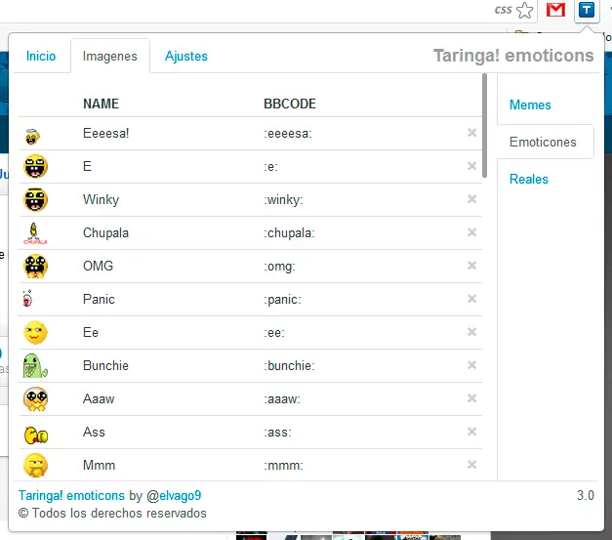
Task: Click the :bunchie: BBCode text
Action: tap(289, 366)
